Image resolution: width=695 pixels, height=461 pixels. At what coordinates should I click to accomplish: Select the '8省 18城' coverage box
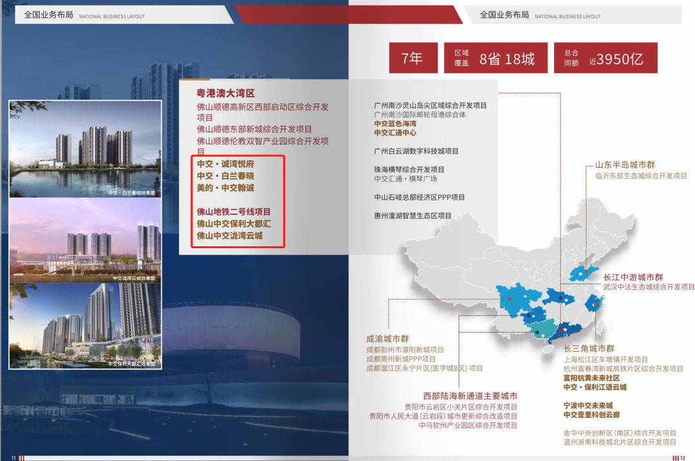click(496, 58)
